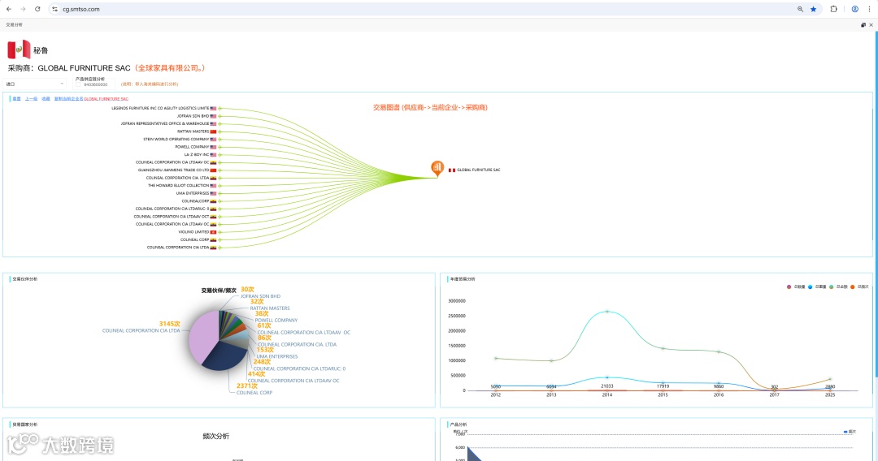
Task: Toggle checkbox beside 9403600000
Action: coord(78,84)
